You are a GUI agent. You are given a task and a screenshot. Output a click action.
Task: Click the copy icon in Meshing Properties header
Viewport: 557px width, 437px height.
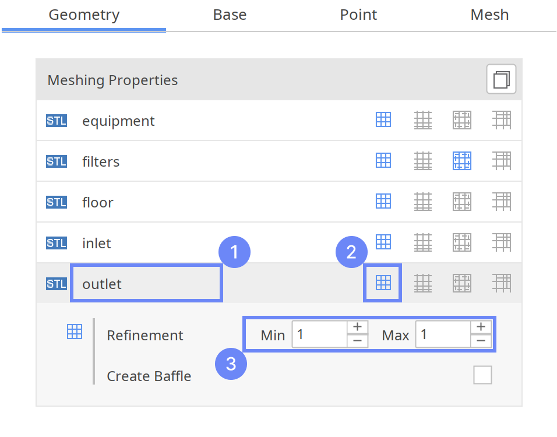[x=501, y=79]
